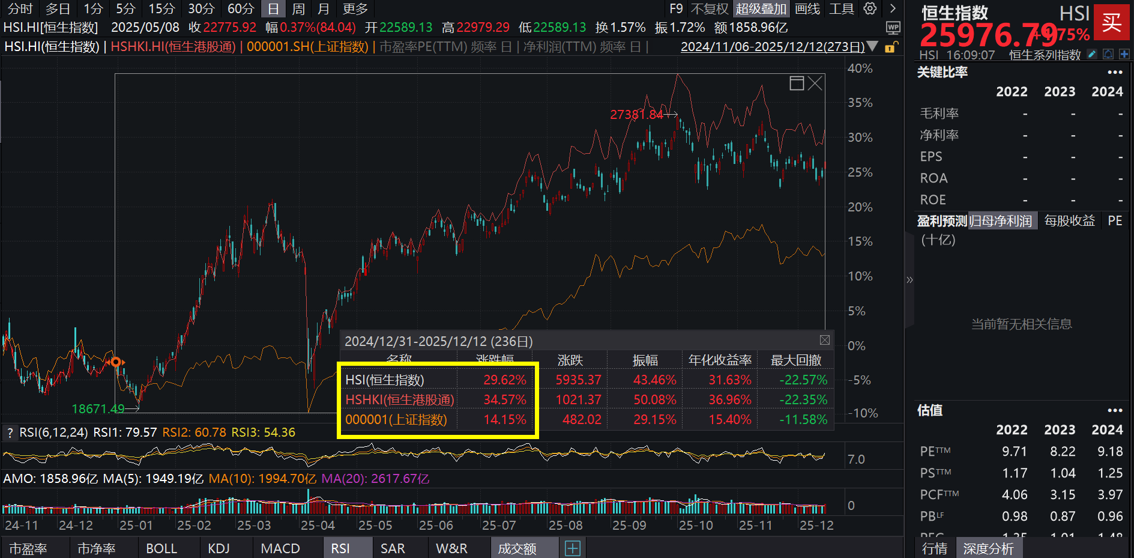
Task: Click the pencil edit icon beside 恒生系列指数
Action: tap(1091, 53)
